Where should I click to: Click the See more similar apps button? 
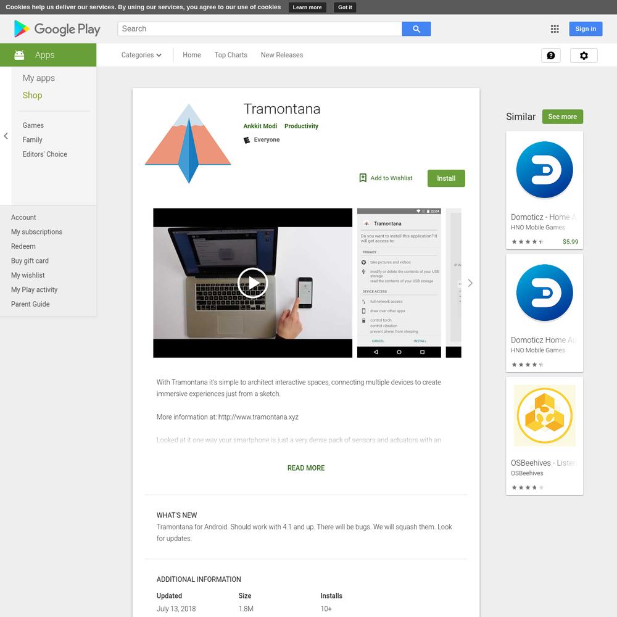[563, 117]
